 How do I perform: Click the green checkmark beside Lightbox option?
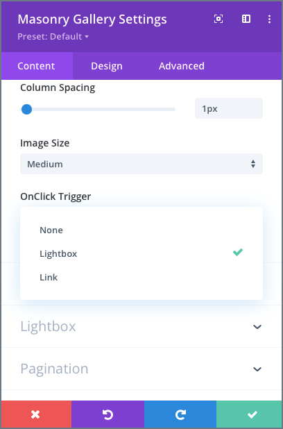[x=238, y=252]
